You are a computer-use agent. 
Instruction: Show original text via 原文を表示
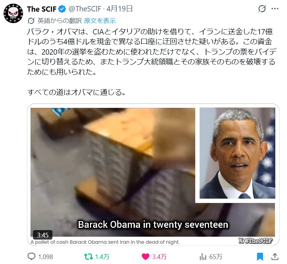coord(100,21)
